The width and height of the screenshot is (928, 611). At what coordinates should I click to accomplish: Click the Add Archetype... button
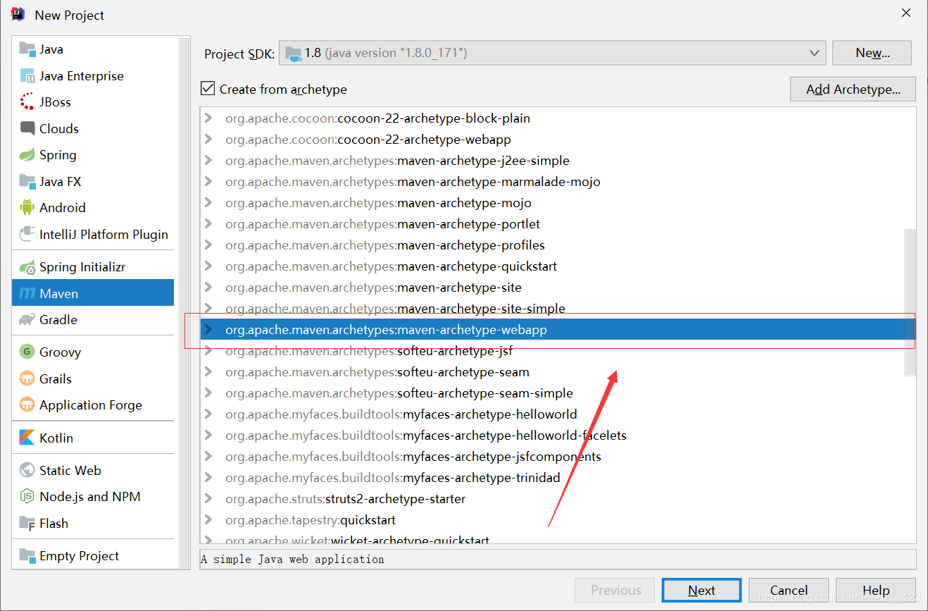pos(853,90)
